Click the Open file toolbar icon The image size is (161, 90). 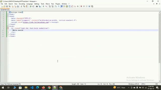[x=4, y=6]
